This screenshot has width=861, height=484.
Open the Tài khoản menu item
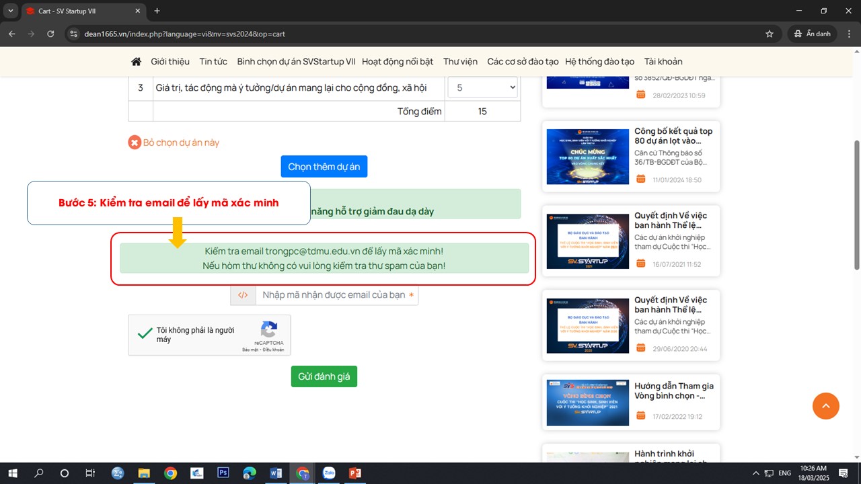tap(663, 61)
